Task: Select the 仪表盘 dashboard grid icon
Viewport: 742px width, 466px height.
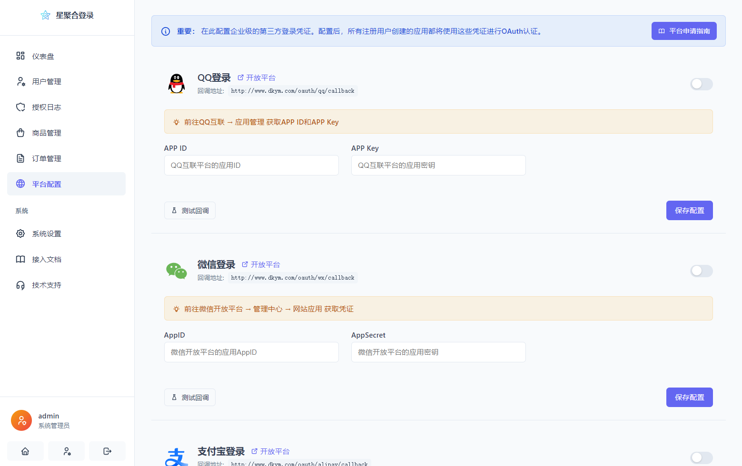Action: click(x=20, y=56)
